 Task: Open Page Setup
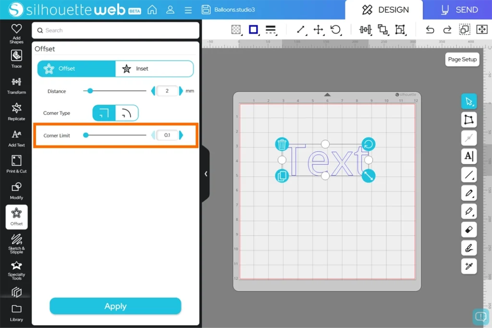coord(462,60)
